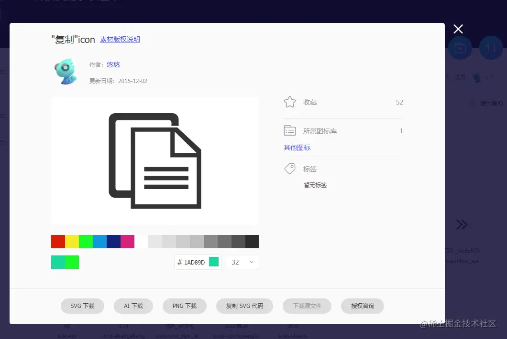Pick the light blue color swatch
Image resolution: width=507 pixels, height=339 pixels.
(x=99, y=242)
